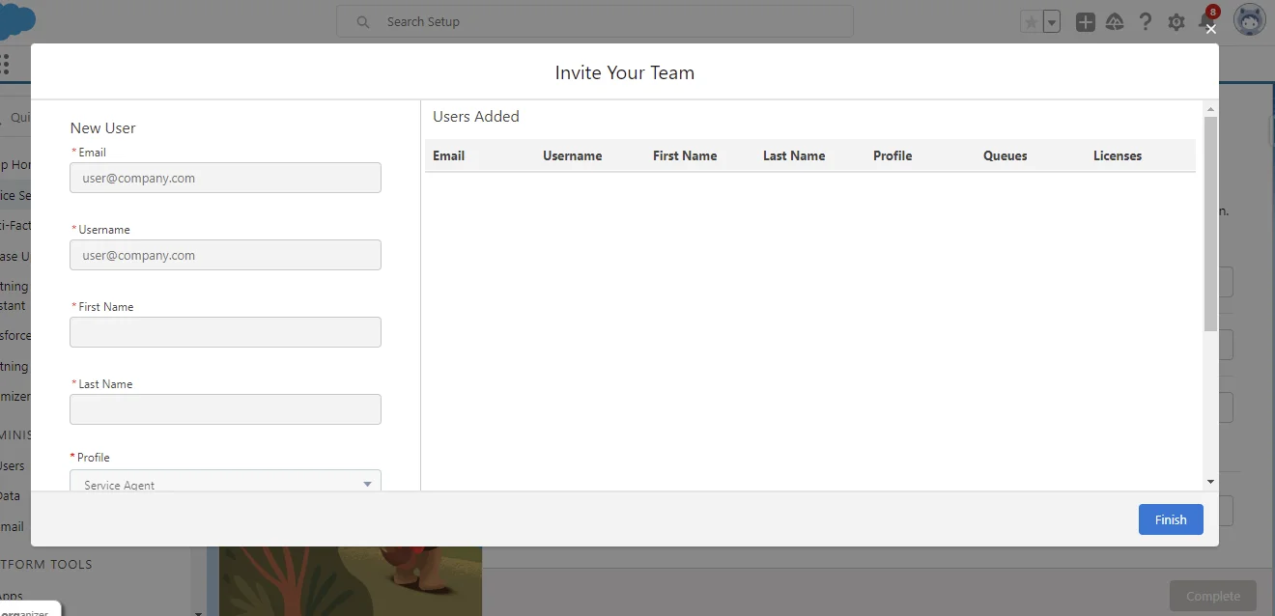
Task: Click the Users Added panel scrollbar
Action: click(x=1209, y=222)
